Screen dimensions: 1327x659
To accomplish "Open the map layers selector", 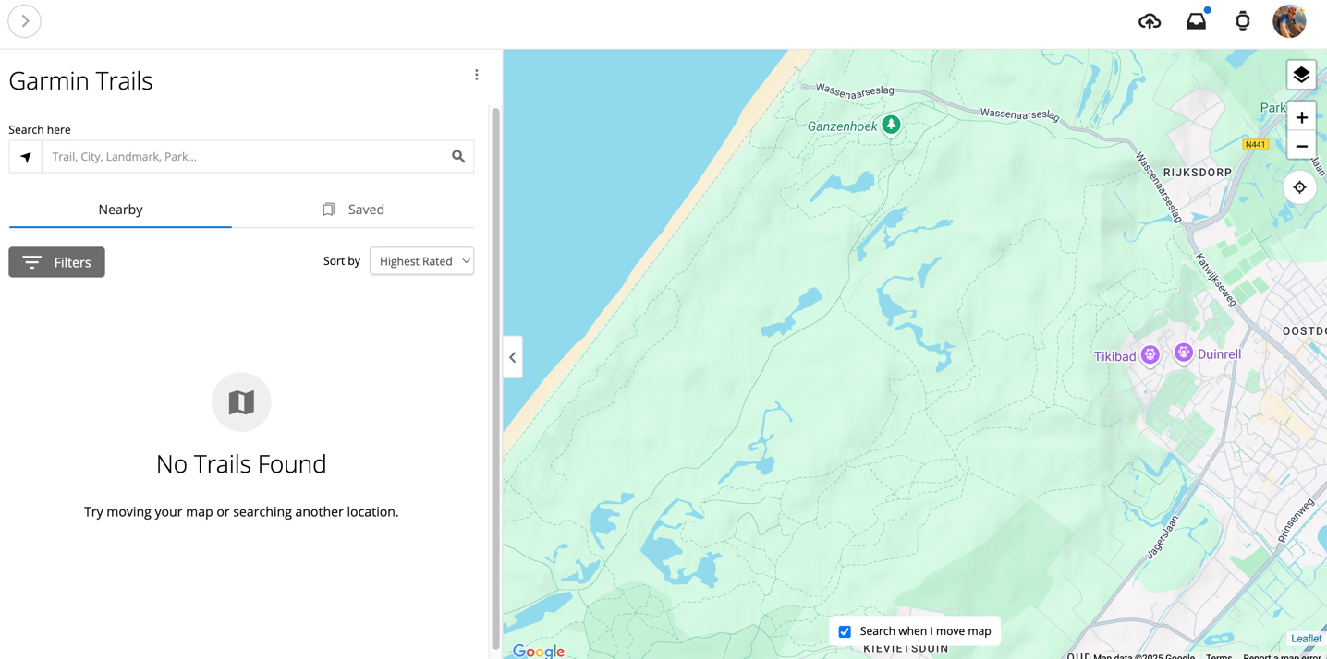I will (1301, 75).
